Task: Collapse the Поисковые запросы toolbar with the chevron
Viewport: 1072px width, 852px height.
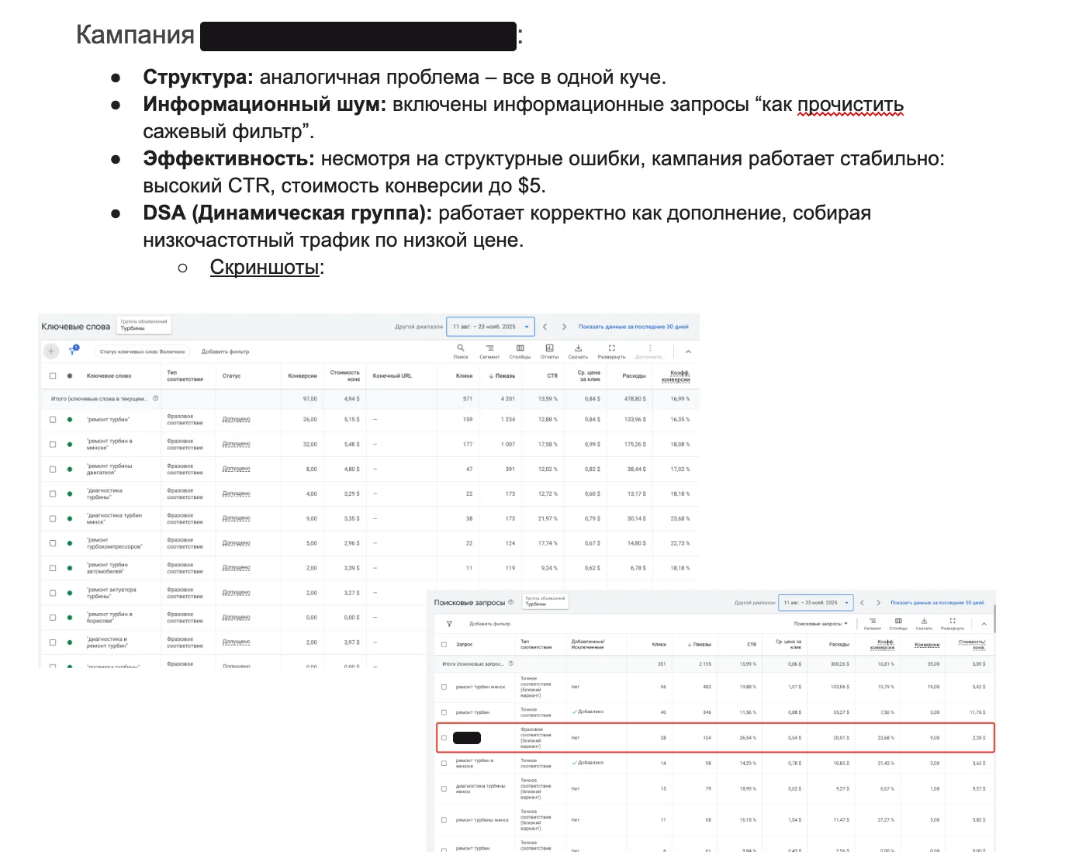Action: click(x=984, y=624)
